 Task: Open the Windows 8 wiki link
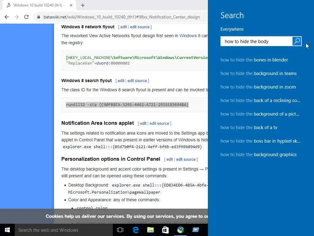[190, 36]
